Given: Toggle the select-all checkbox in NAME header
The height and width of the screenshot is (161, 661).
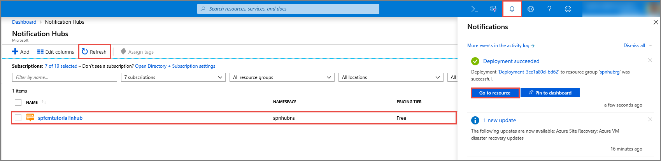Looking at the screenshot, I should (x=18, y=102).
